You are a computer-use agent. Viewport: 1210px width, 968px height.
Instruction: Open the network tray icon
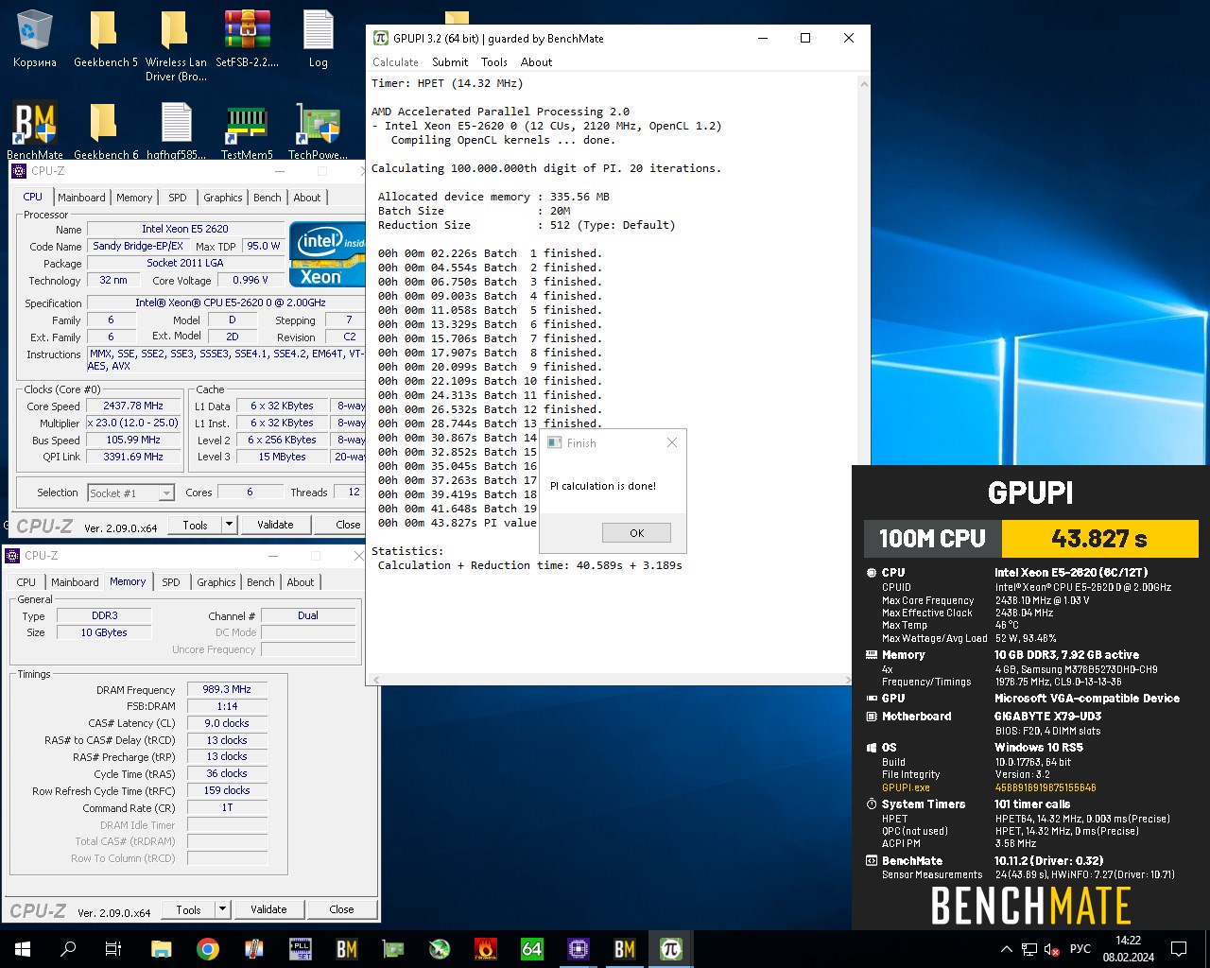1029,949
